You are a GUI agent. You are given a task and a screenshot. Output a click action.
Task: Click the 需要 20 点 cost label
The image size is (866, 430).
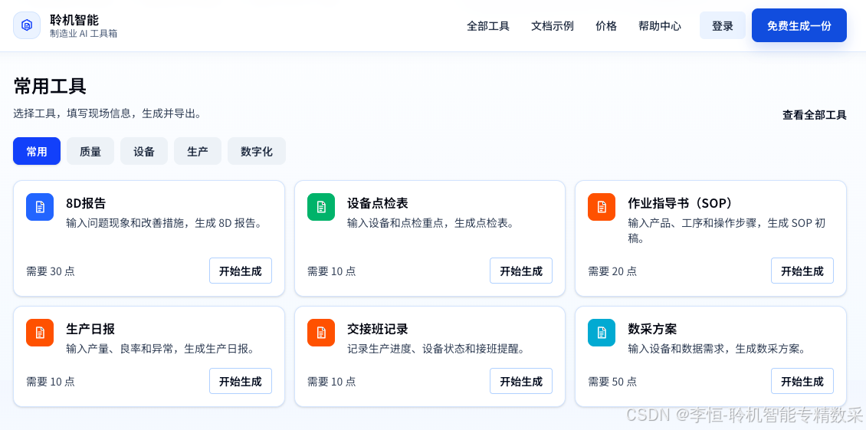(x=612, y=271)
